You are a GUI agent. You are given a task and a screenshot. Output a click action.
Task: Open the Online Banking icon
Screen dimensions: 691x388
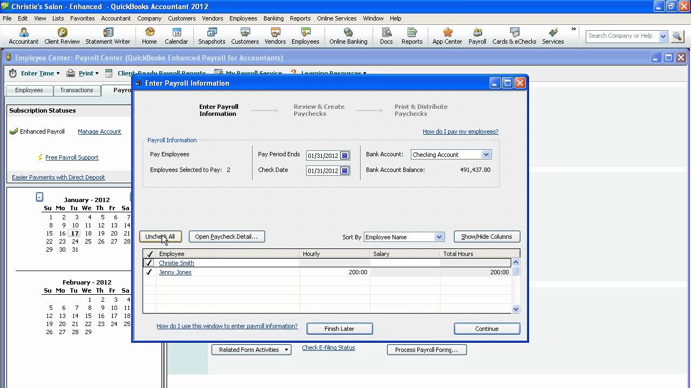click(x=348, y=36)
